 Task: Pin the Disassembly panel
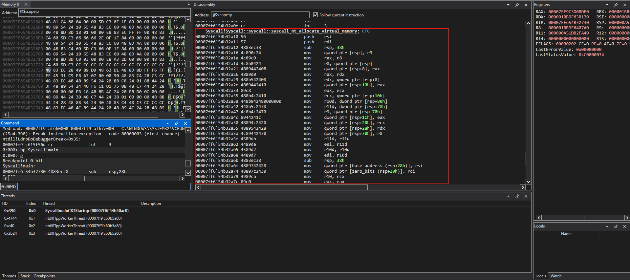pyautogui.click(x=517, y=5)
